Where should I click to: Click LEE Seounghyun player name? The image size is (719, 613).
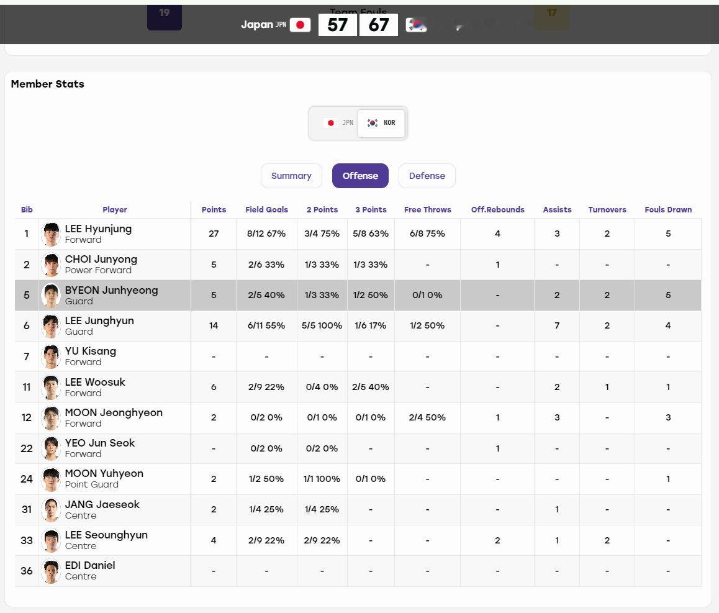point(106,535)
